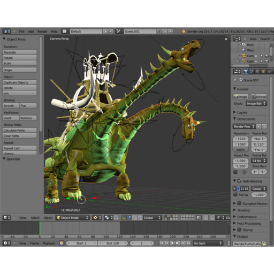Open the 24 fps frame rate dropdown
This screenshot has width=274, height=274.
259,161
